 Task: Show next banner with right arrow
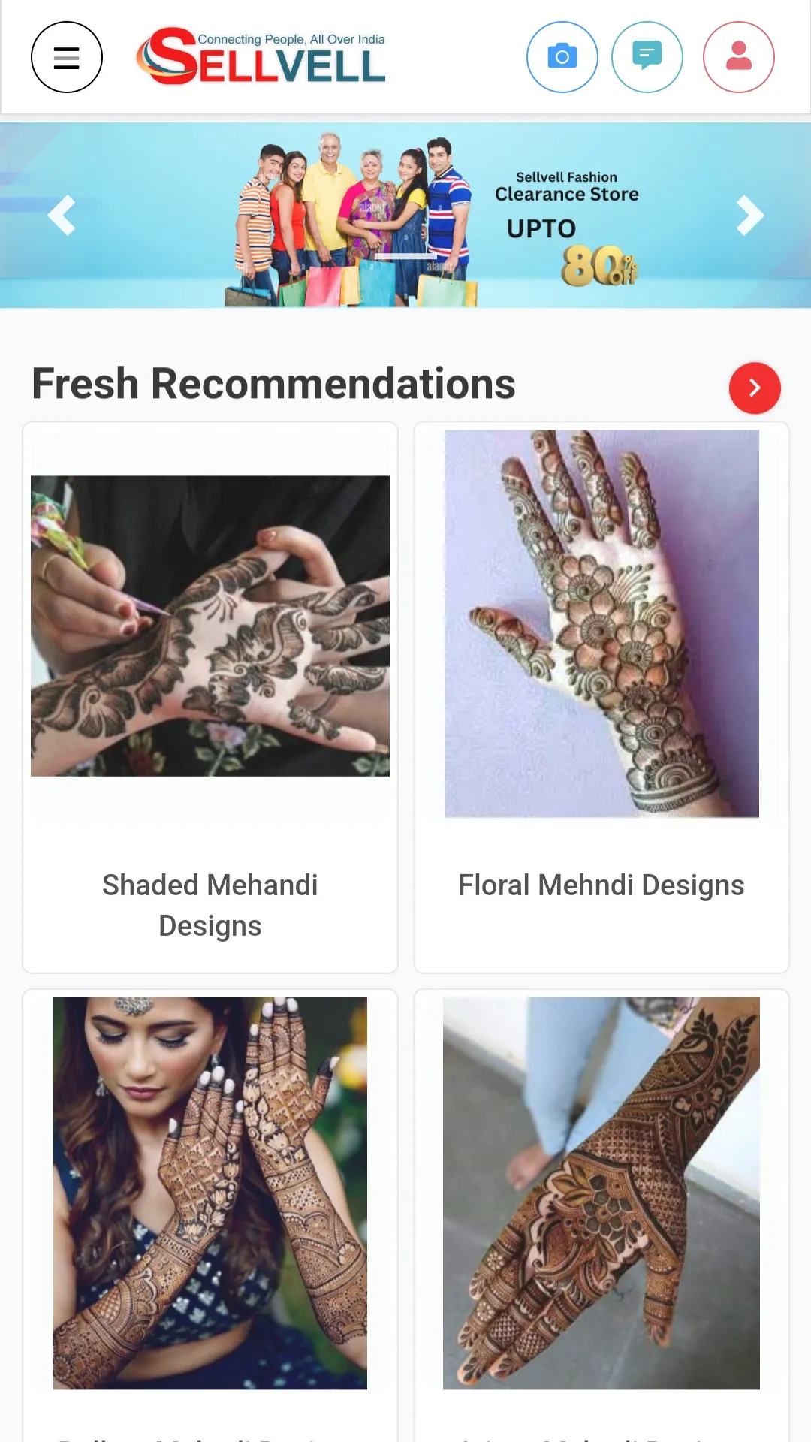(749, 216)
